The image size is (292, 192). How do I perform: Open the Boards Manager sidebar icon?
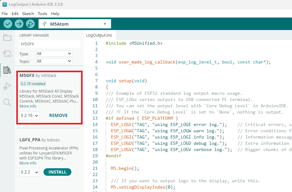7,54
